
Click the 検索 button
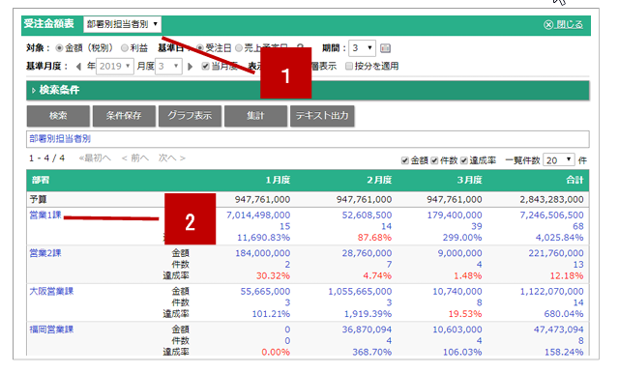[58, 116]
